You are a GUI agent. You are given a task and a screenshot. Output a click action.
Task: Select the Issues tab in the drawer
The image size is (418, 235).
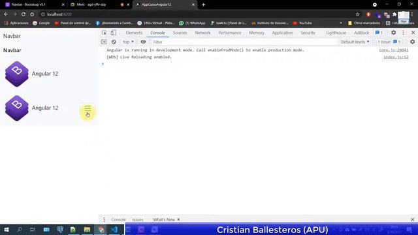pyautogui.click(x=138, y=219)
